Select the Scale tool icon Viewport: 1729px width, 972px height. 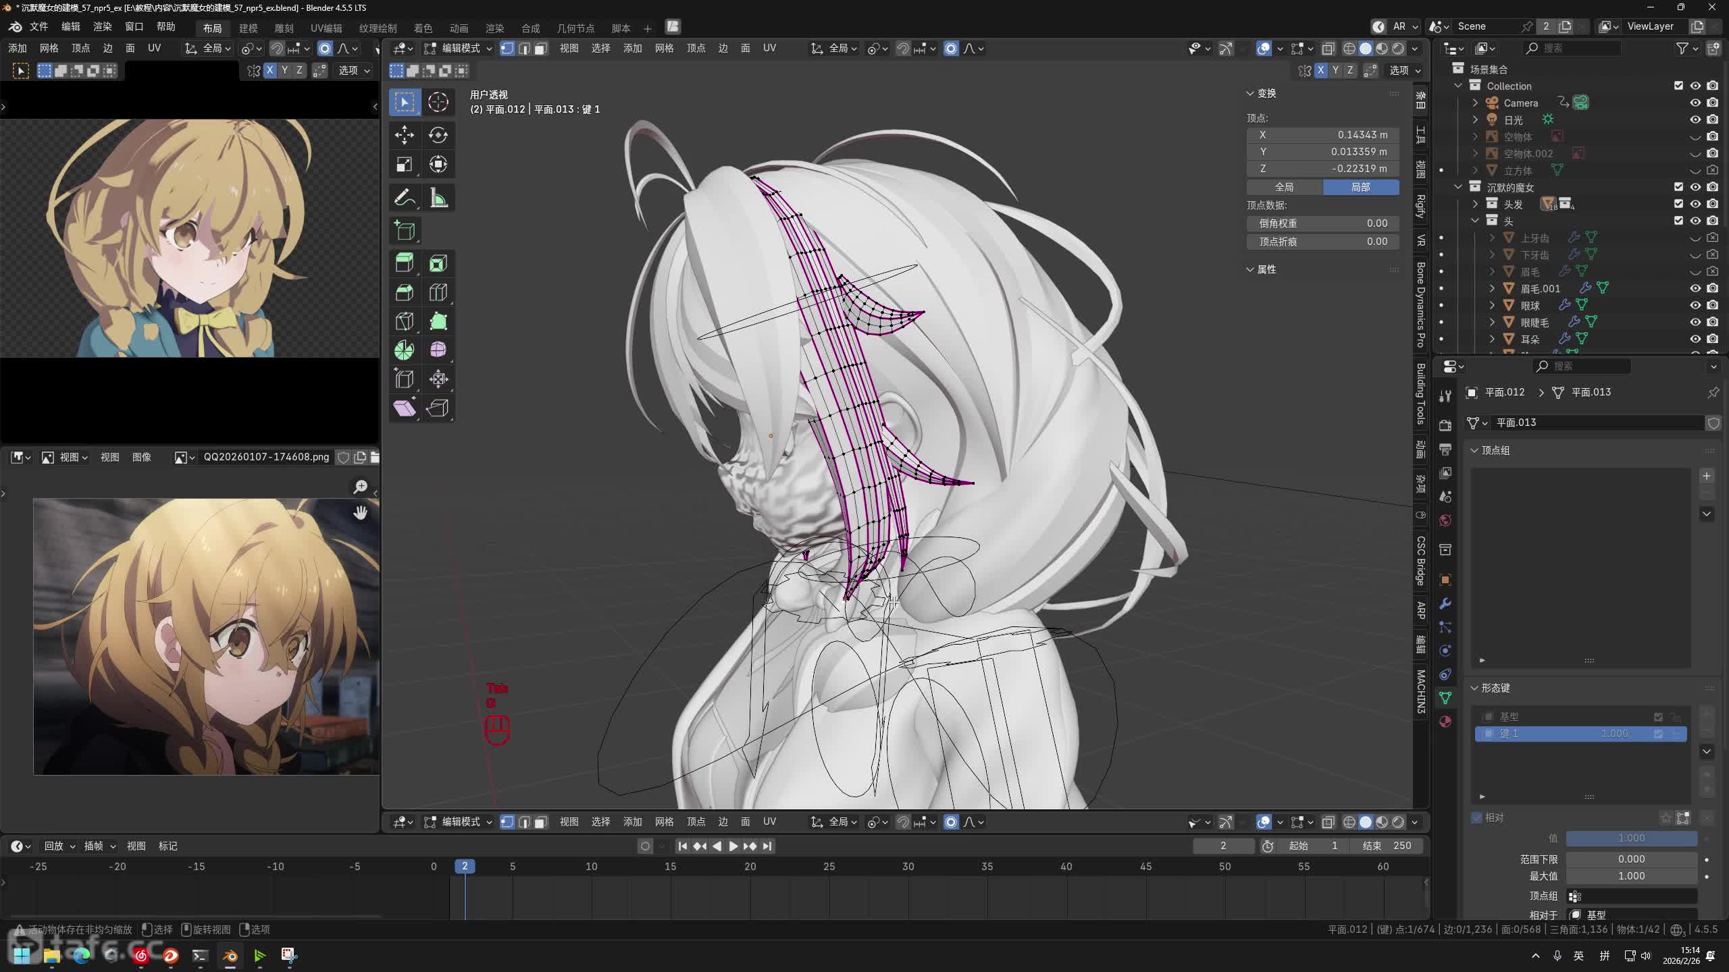click(x=404, y=165)
